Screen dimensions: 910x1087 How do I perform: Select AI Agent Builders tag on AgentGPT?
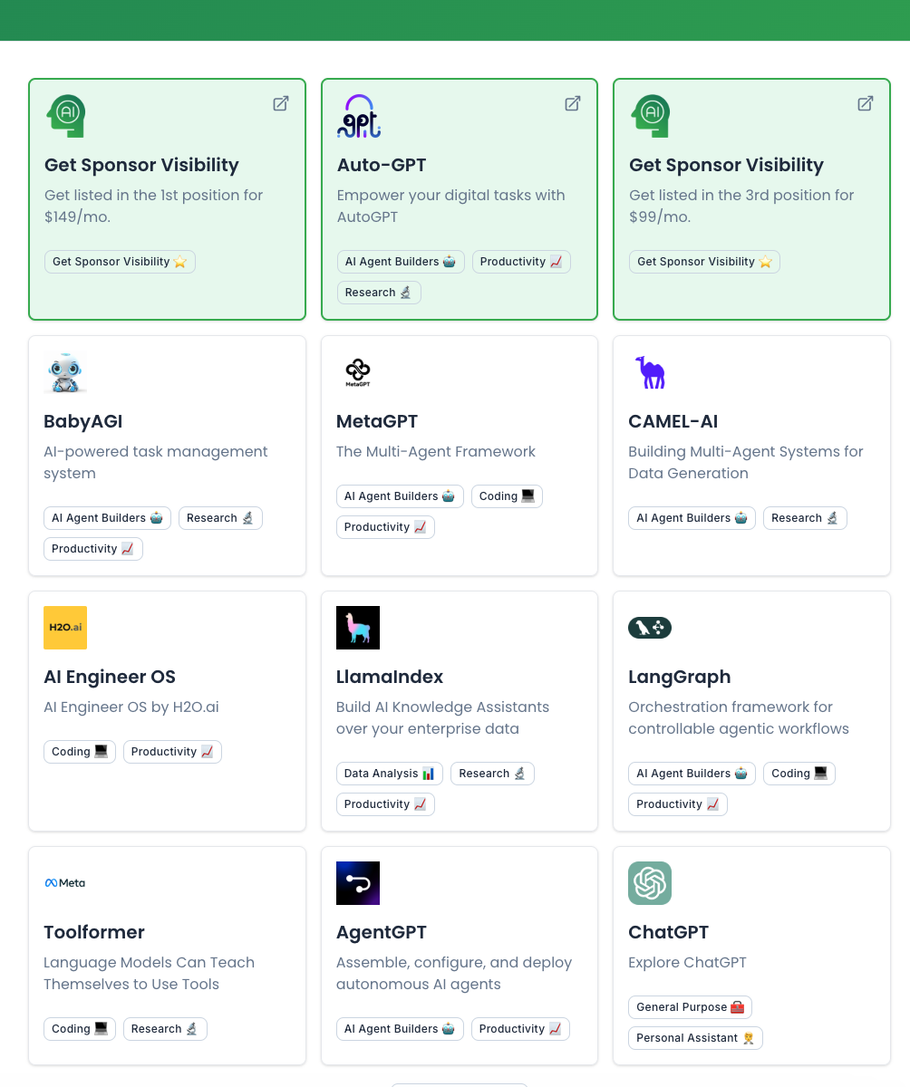click(400, 1029)
